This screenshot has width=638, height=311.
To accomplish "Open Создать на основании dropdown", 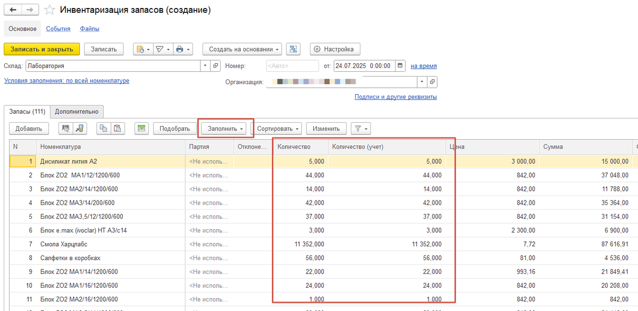I will click(x=242, y=49).
